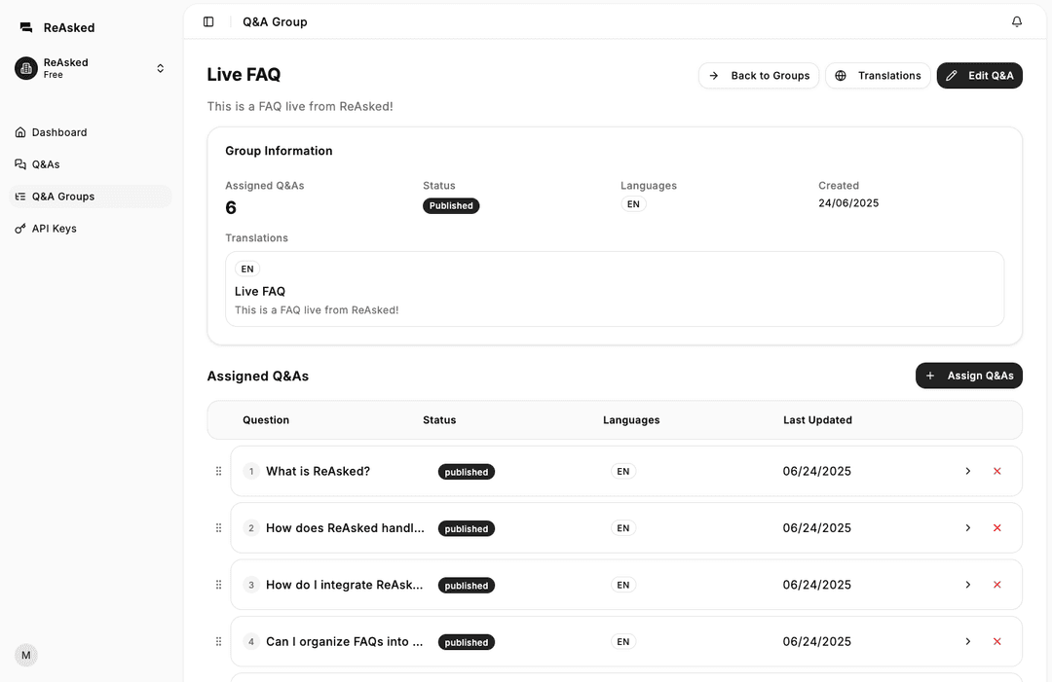Click the Back to Groups button

click(x=759, y=75)
